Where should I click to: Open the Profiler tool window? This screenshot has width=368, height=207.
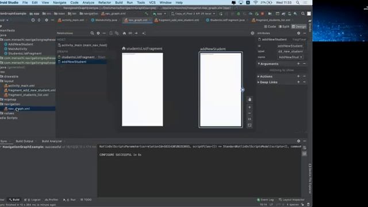click(x=51, y=200)
